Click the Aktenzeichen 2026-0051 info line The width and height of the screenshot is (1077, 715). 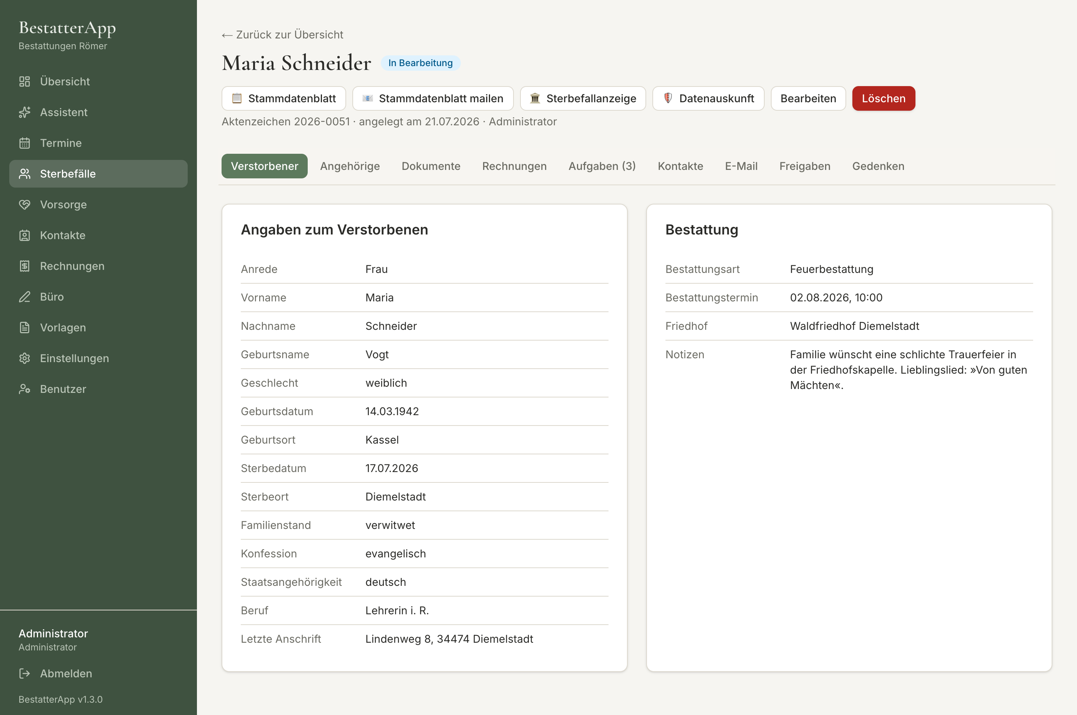(x=389, y=122)
